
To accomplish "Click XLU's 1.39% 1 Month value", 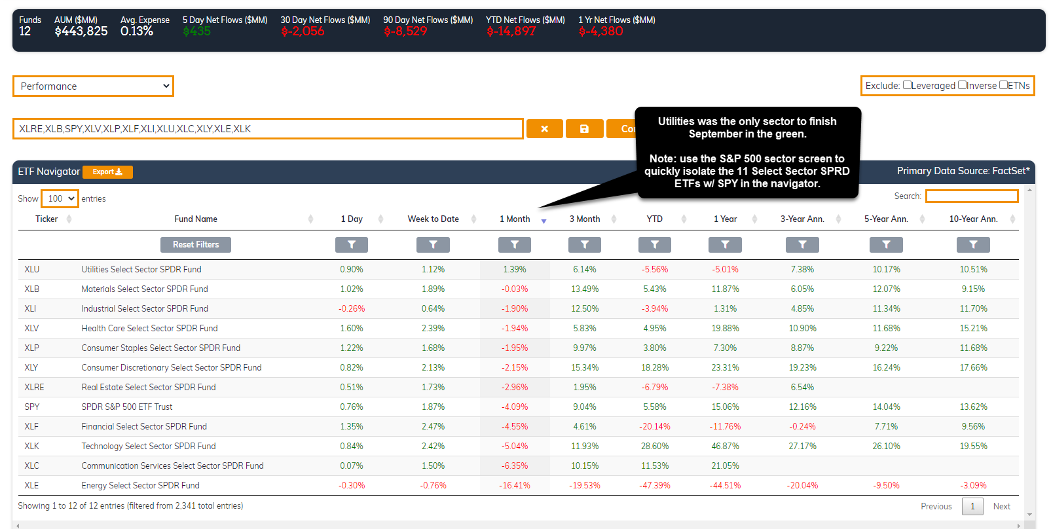I will point(515,269).
